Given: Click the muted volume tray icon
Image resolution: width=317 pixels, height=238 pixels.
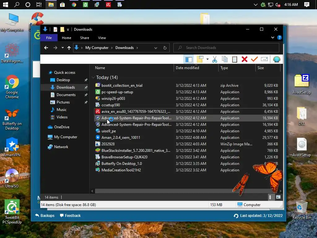Looking at the screenshot, I should [278, 5].
